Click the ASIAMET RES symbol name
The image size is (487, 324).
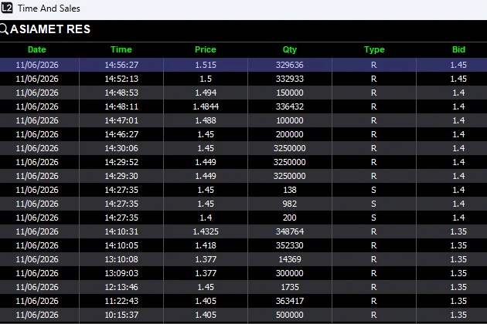point(50,29)
